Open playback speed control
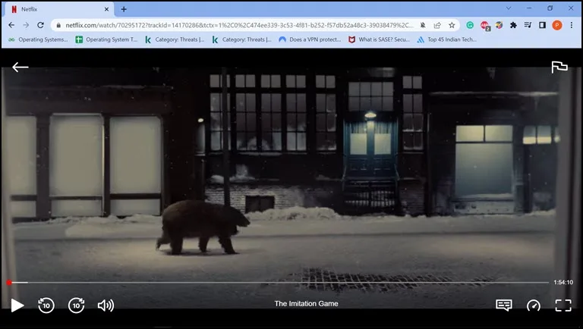 coord(534,305)
